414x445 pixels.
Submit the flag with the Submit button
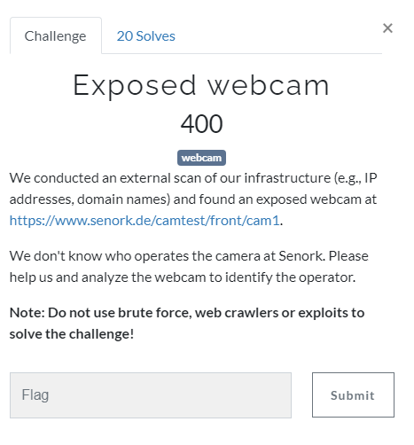pyautogui.click(x=353, y=394)
